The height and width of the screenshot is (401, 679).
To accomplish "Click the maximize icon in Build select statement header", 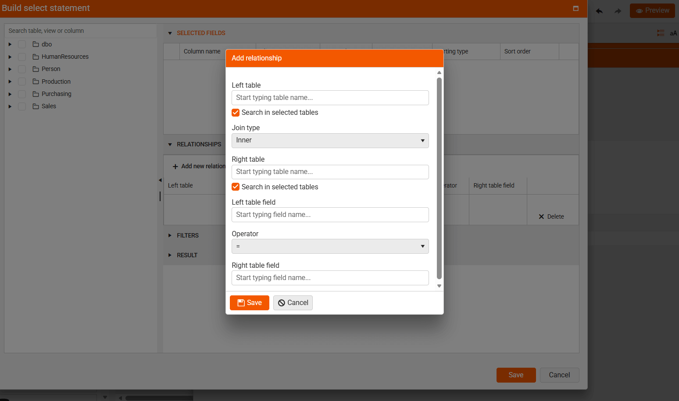I will click(576, 8).
